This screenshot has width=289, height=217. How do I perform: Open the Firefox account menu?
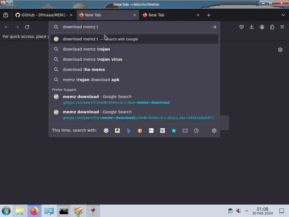coord(262,27)
